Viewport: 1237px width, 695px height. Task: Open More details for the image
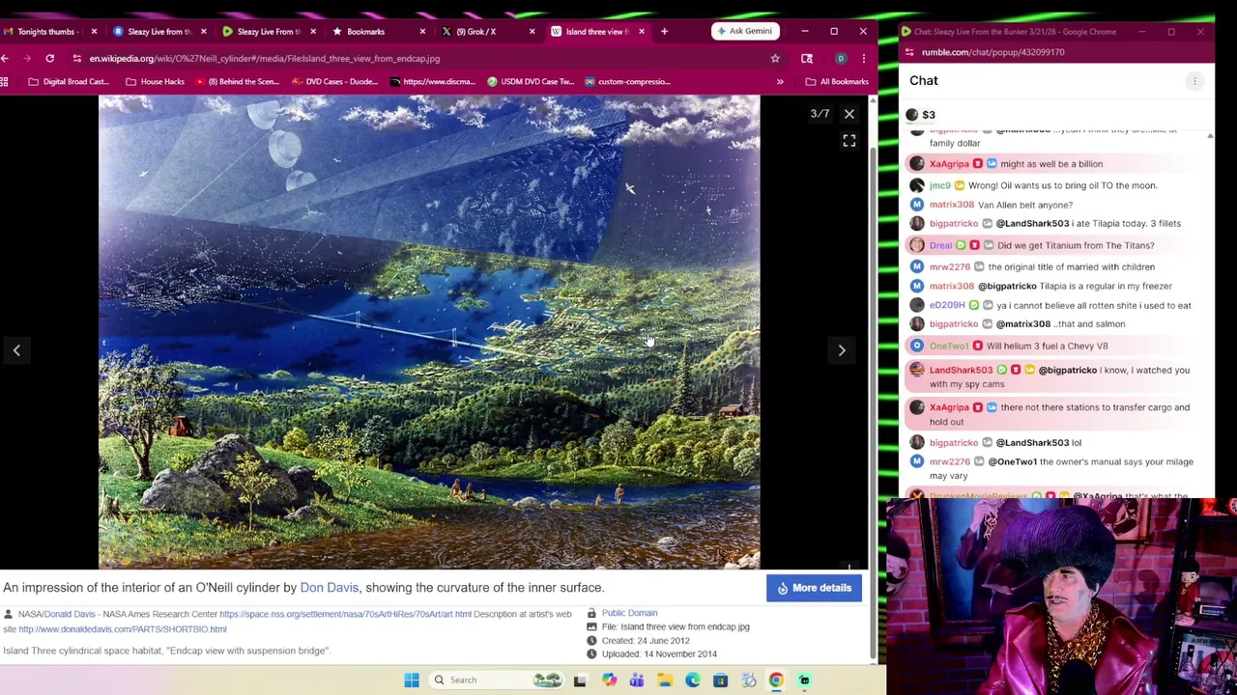(814, 588)
